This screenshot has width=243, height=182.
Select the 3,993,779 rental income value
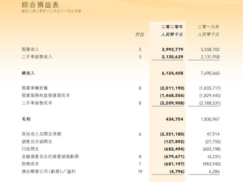tap(172, 49)
